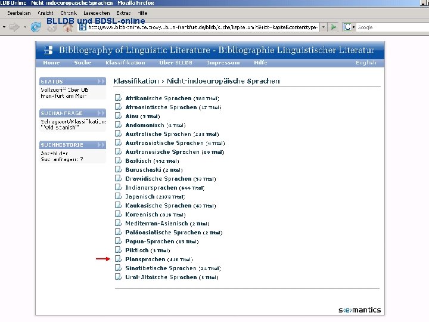The image size is (429, 322).
Task: Open the Lesezeichen menu
Action: tap(97, 13)
